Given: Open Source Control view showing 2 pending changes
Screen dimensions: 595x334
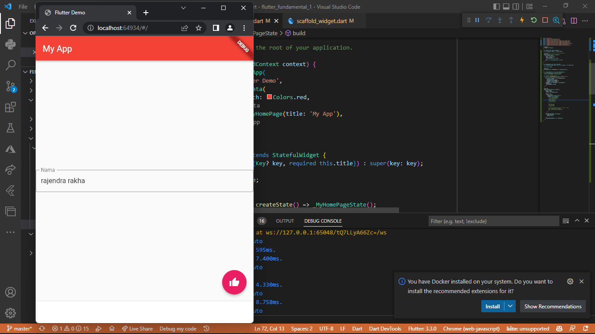Looking at the screenshot, I should pyautogui.click(x=10, y=87).
